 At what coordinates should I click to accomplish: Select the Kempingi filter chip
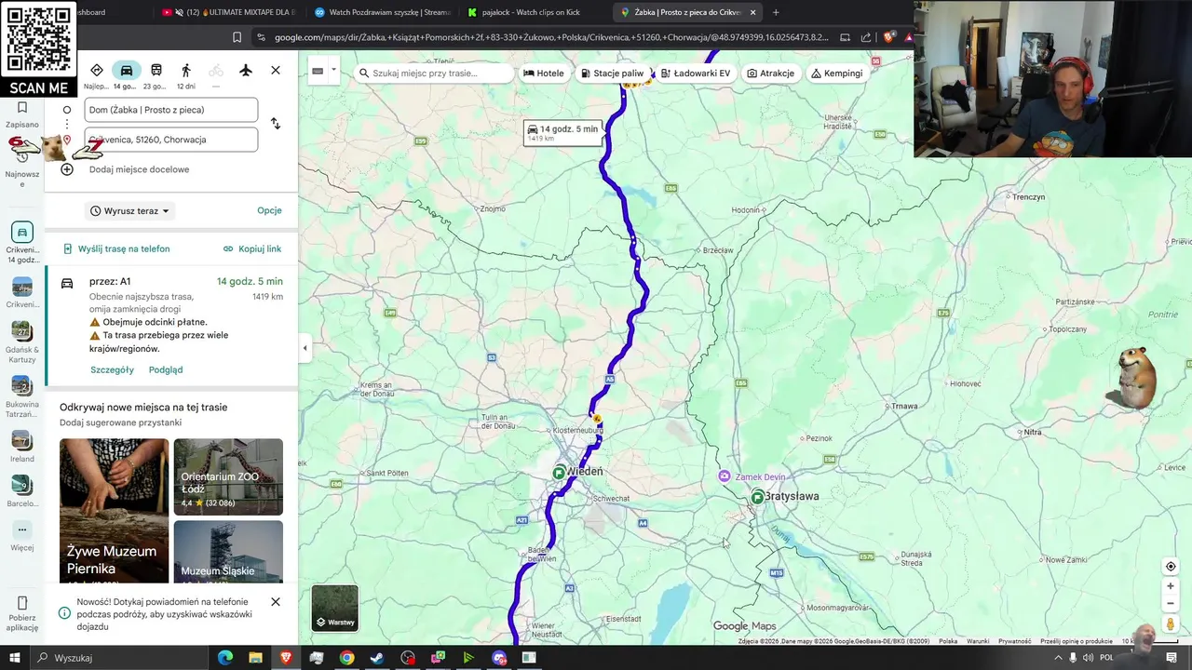coord(837,73)
